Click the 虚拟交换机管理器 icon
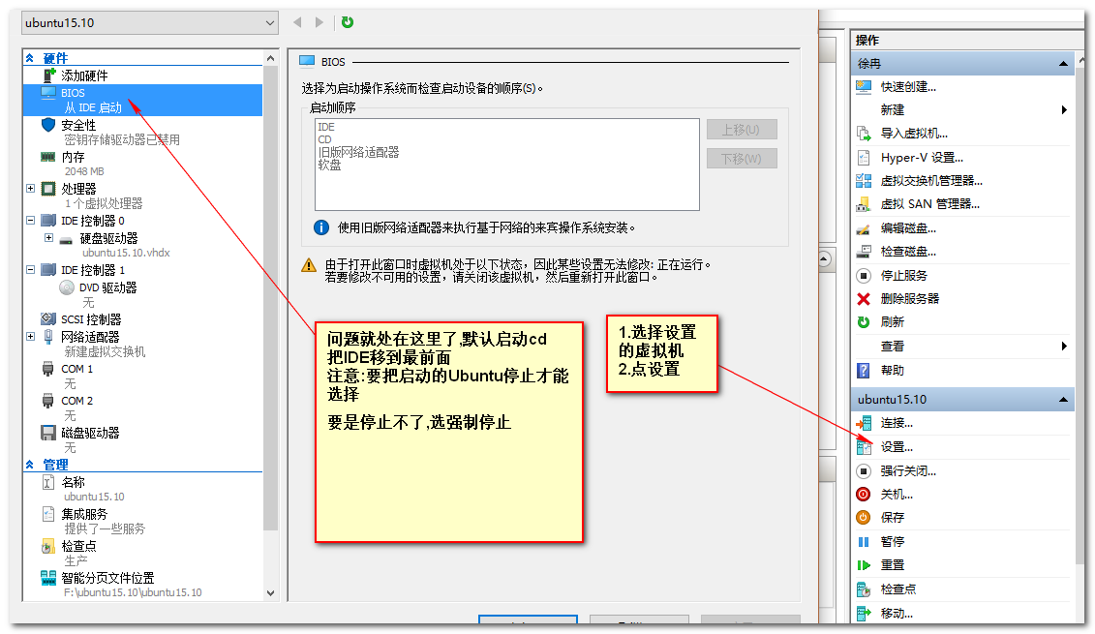 864,181
